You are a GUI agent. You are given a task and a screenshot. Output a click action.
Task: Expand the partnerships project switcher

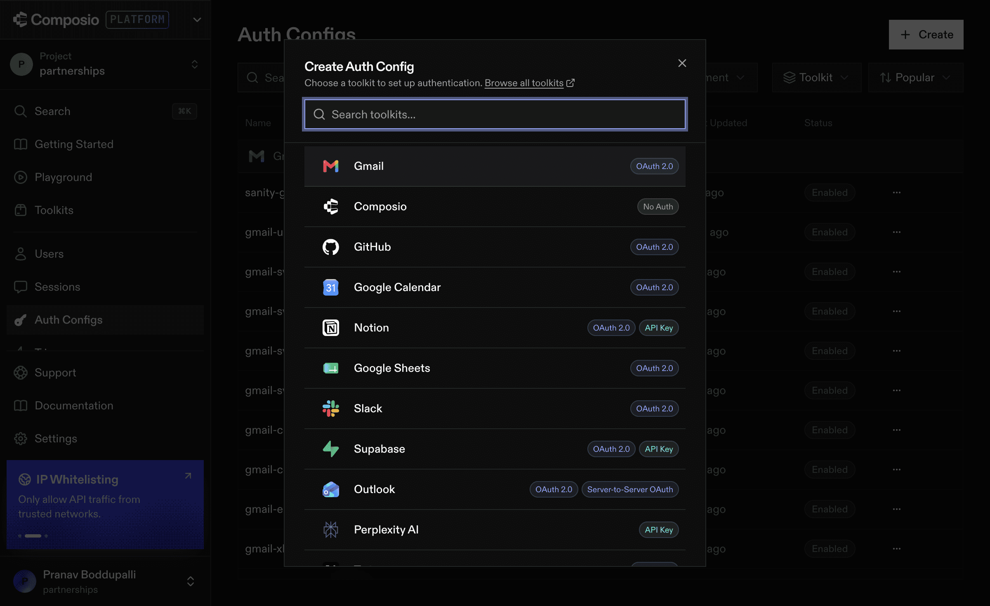click(195, 64)
